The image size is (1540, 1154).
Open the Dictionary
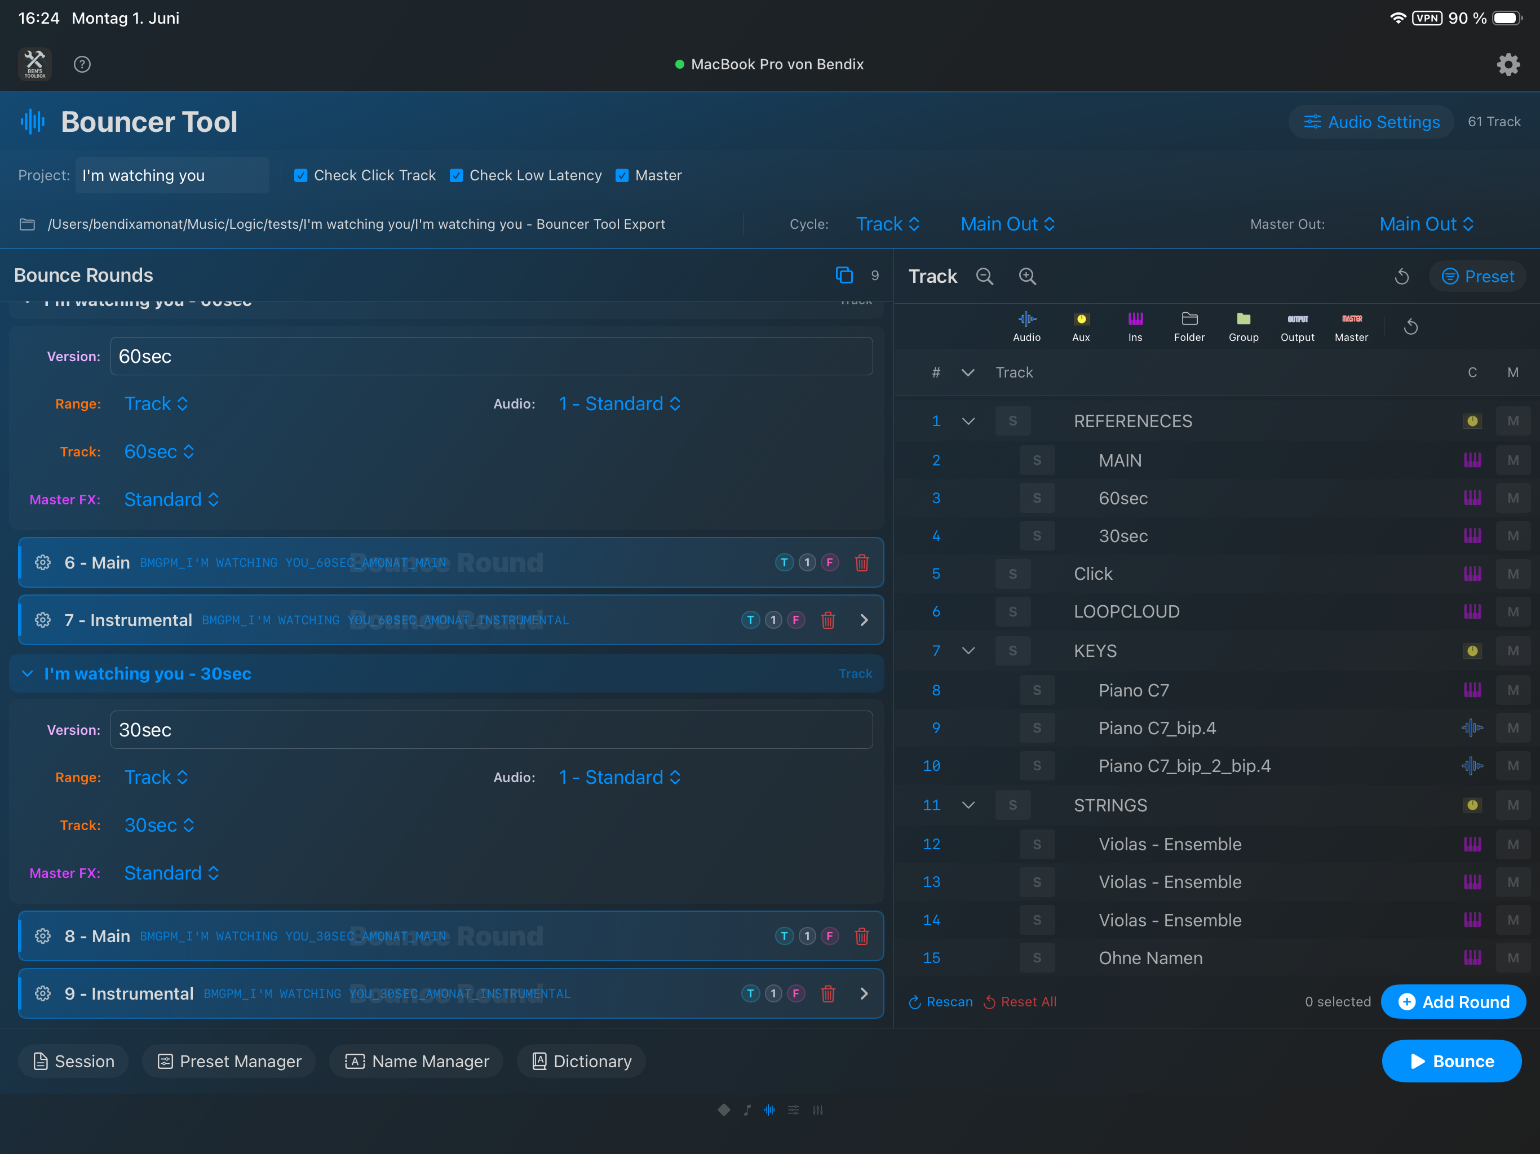click(581, 1060)
